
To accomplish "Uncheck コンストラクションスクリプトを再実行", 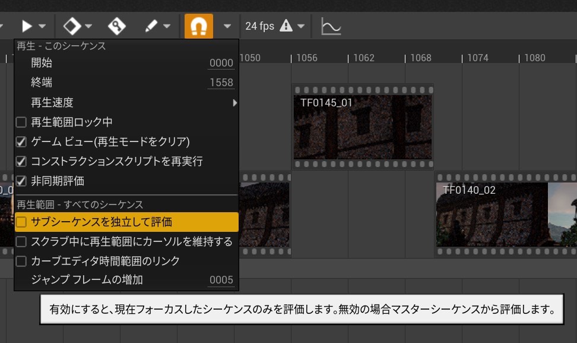I will [21, 161].
